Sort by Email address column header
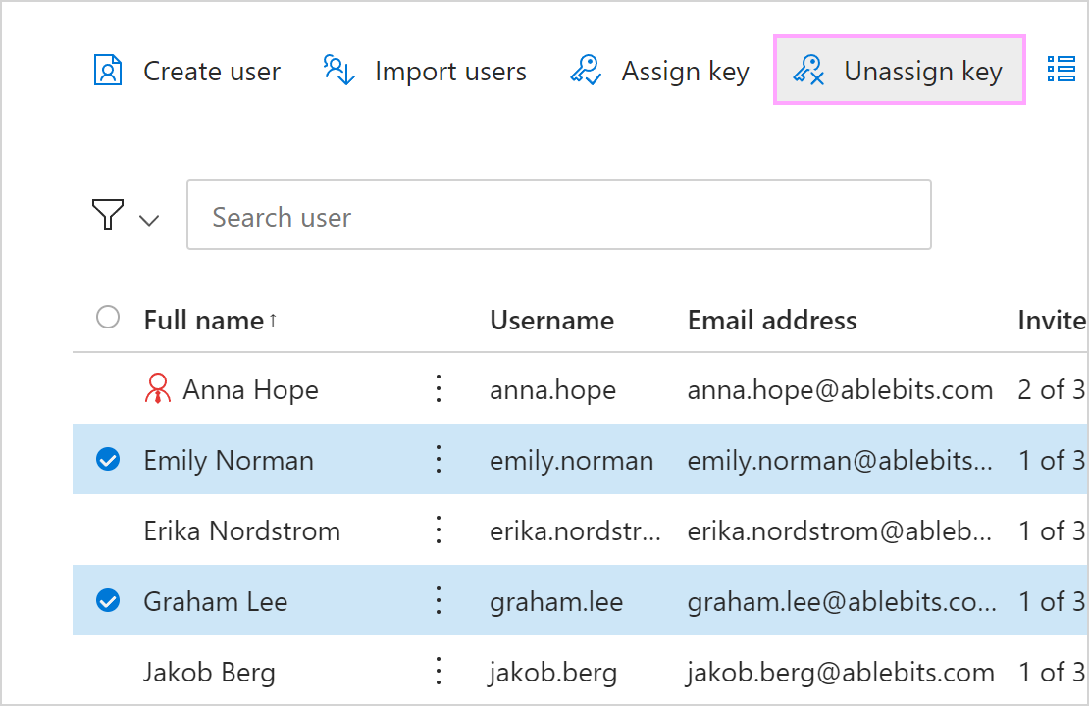 coord(772,321)
